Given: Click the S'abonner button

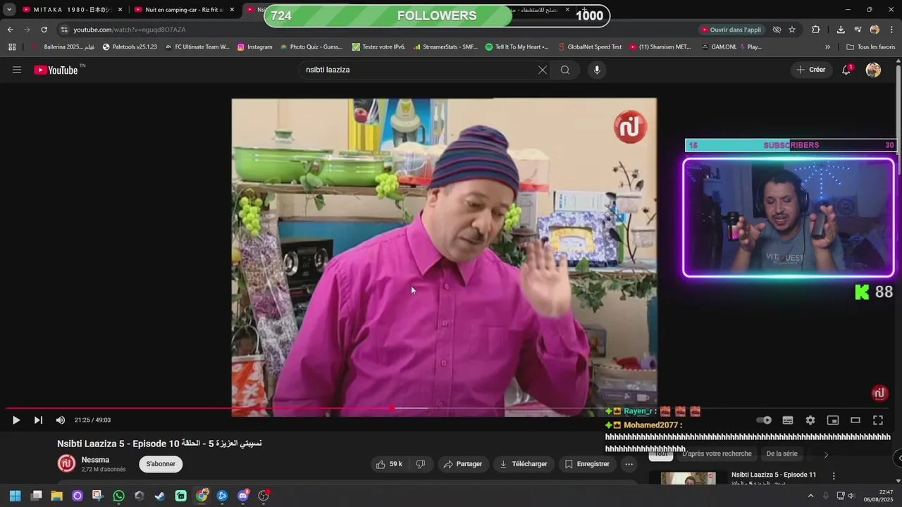Looking at the screenshot, I should coord(161,464).
